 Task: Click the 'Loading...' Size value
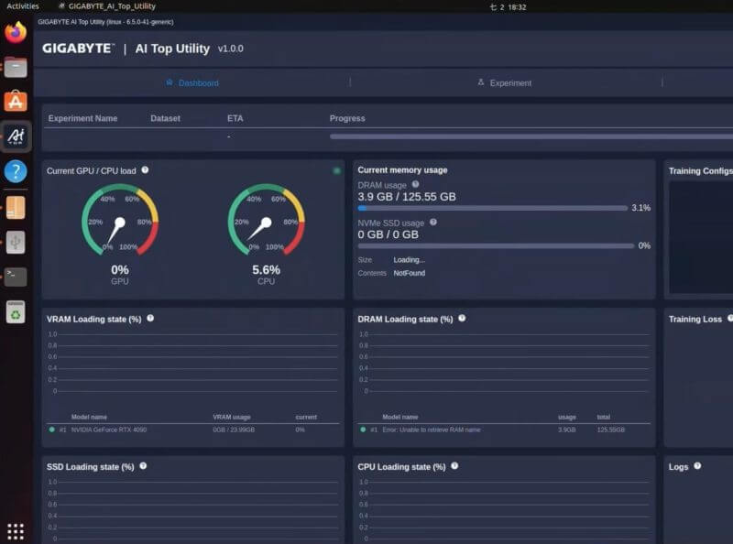tap(409, 260)
